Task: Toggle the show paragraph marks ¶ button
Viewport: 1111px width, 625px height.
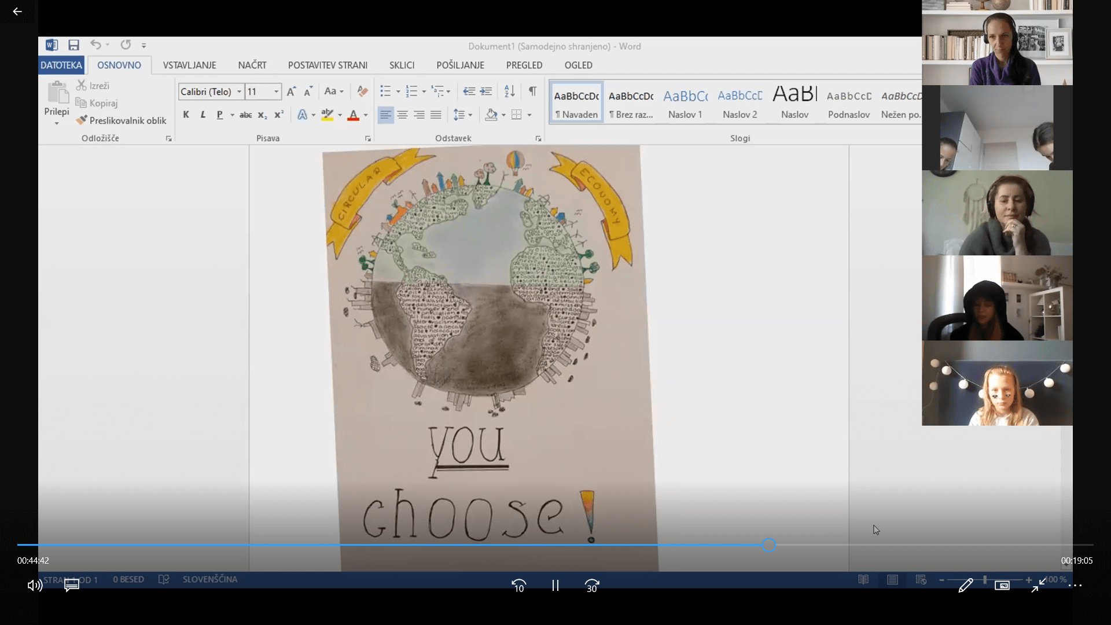Action: click(532, 91)
